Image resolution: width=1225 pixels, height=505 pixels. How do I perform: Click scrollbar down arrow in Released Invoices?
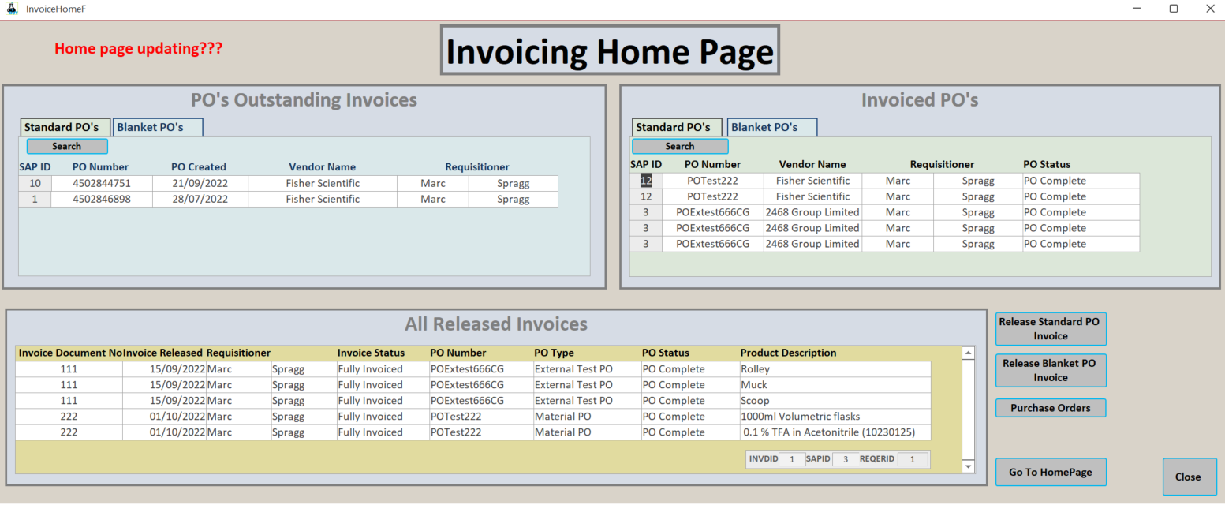pyautogui.click(x=969, y=467)
